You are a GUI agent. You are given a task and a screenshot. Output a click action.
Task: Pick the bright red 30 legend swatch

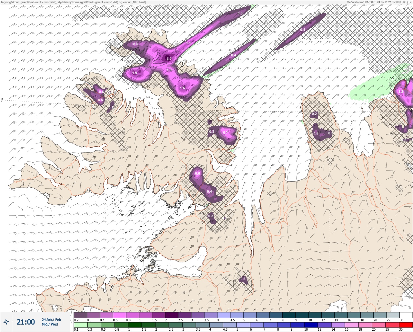406,325
